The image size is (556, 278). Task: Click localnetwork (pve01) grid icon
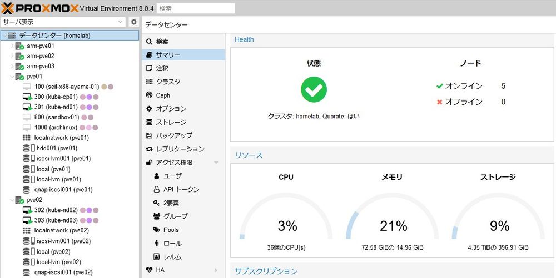click(27, 138)
